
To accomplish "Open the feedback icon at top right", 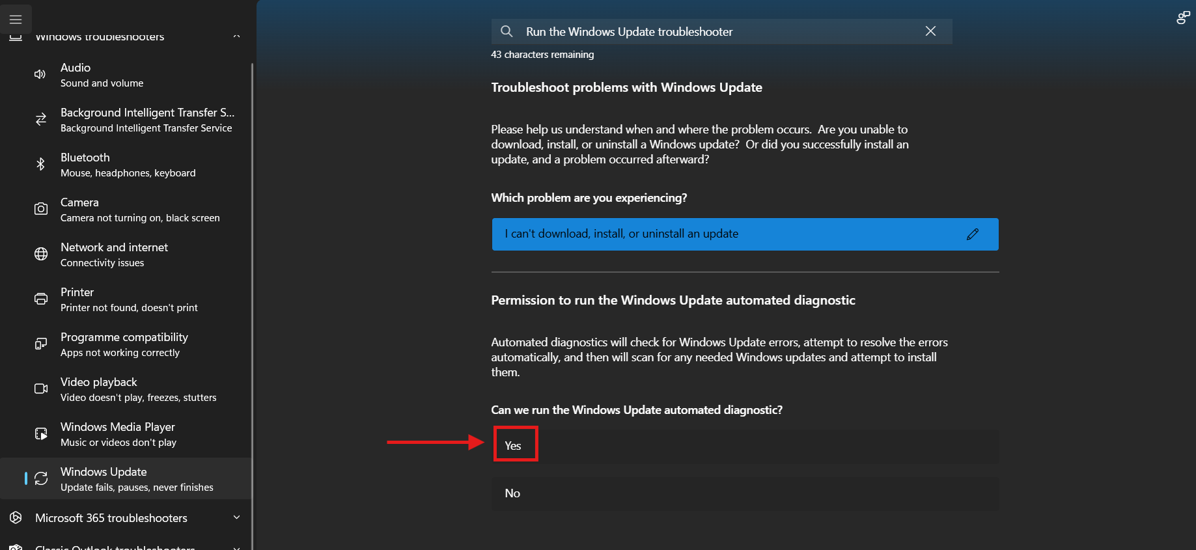I will point(1183,18).
